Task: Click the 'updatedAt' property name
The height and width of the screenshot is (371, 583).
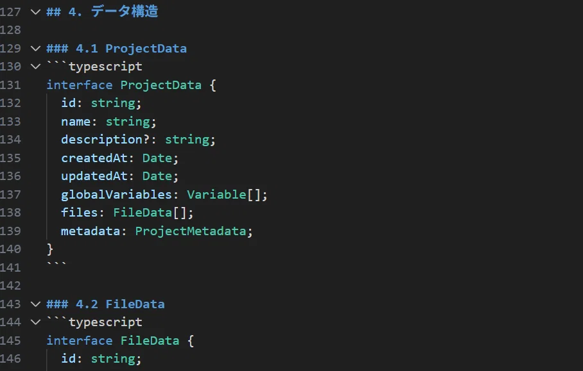Action: pyautogui.click(x=94, y=176)
